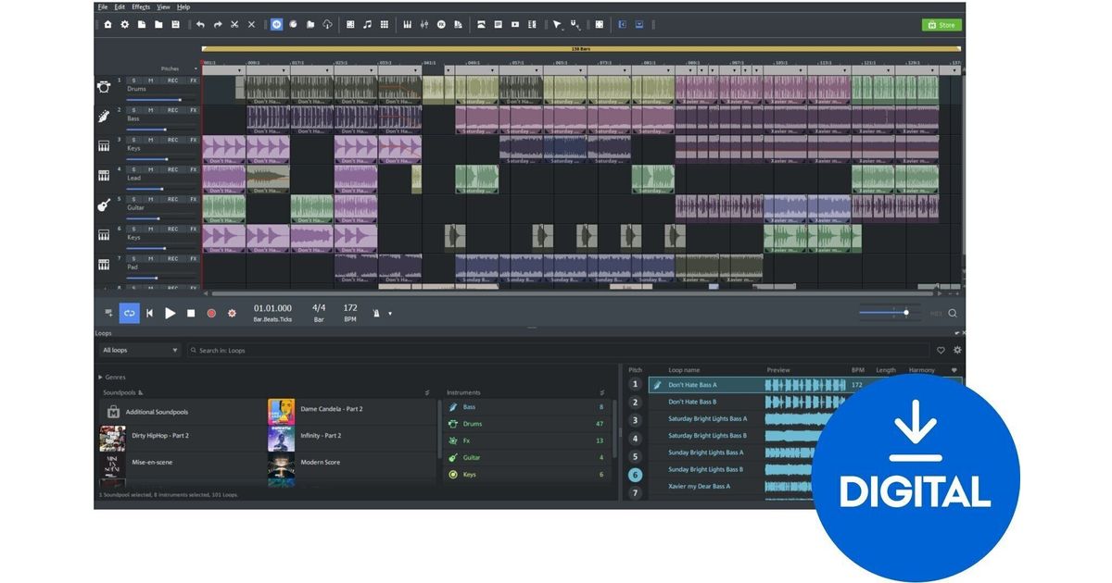
Task: Expand the Genres section
Action: pyautogui.click(x=112, y=378)
